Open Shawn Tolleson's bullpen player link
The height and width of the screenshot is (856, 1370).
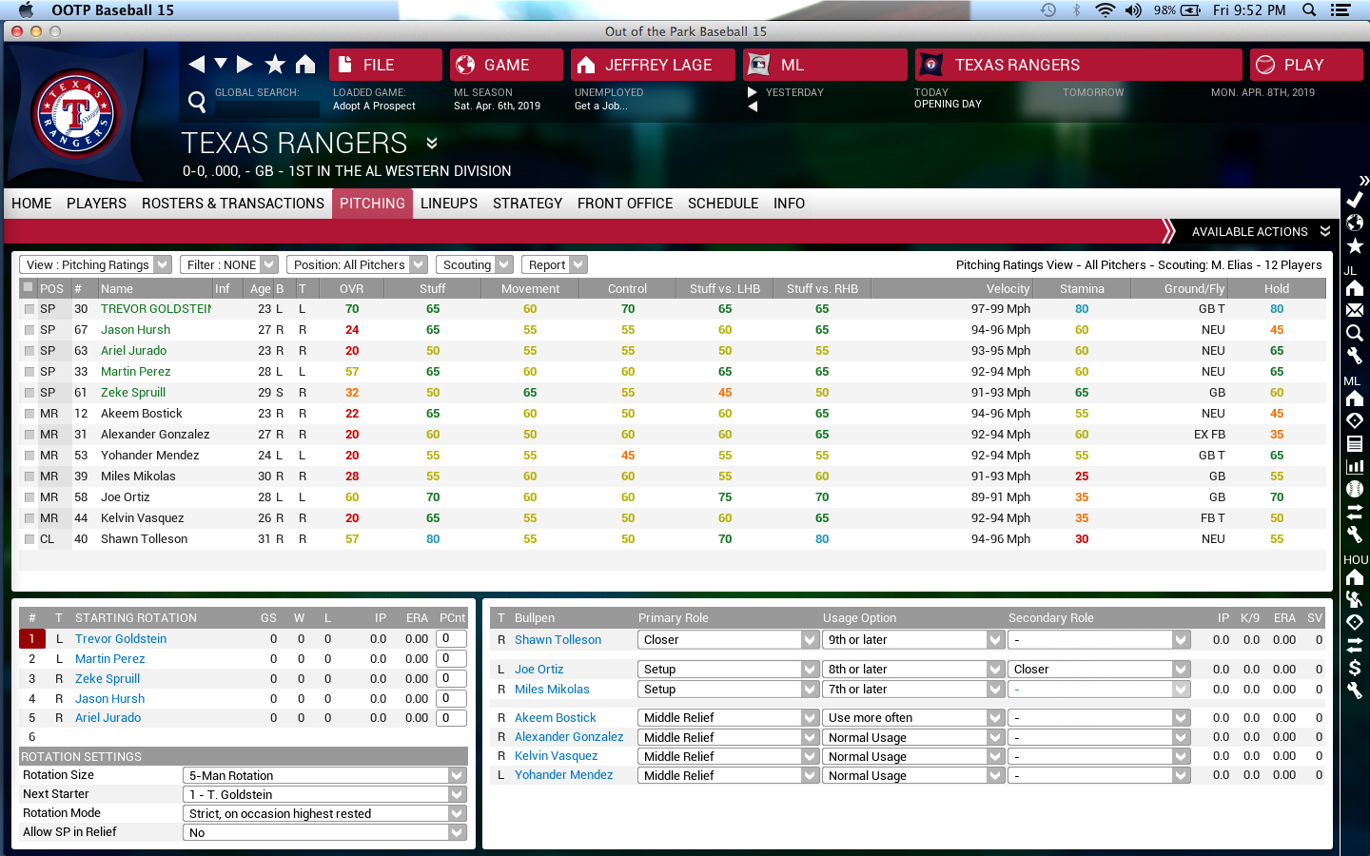coord(558,640)
